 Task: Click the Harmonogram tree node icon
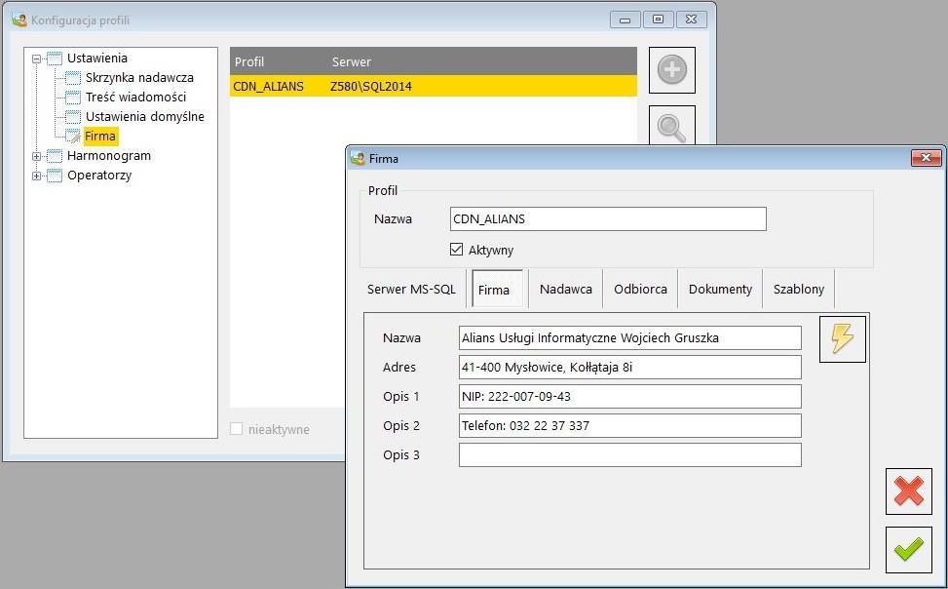tap(55, 156)
